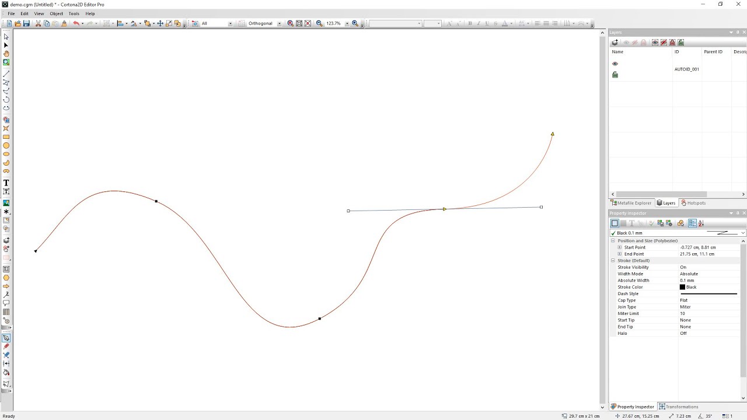Click the yellow endpoint node on the curve

(x=552, y=134)
